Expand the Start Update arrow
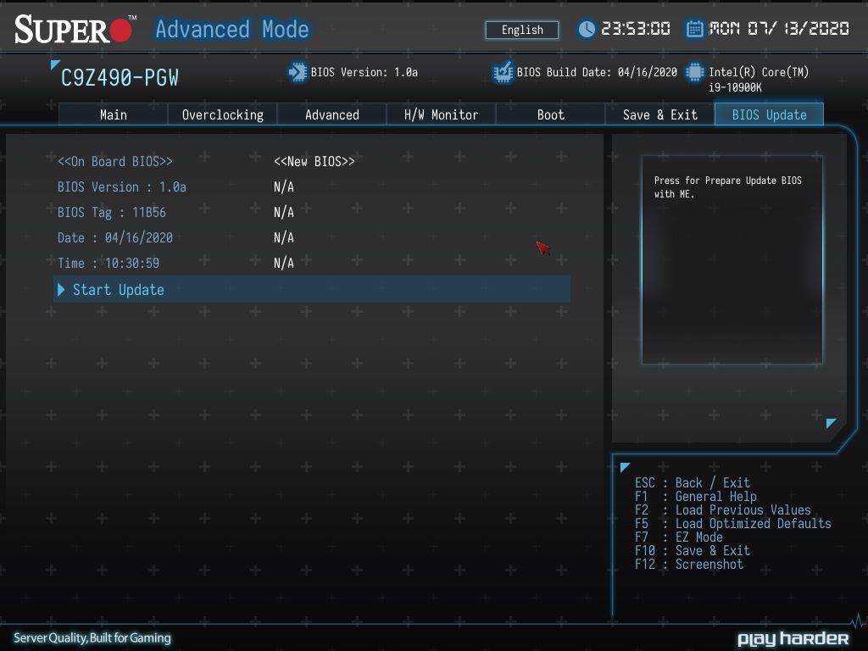 (x=61, y=290)
